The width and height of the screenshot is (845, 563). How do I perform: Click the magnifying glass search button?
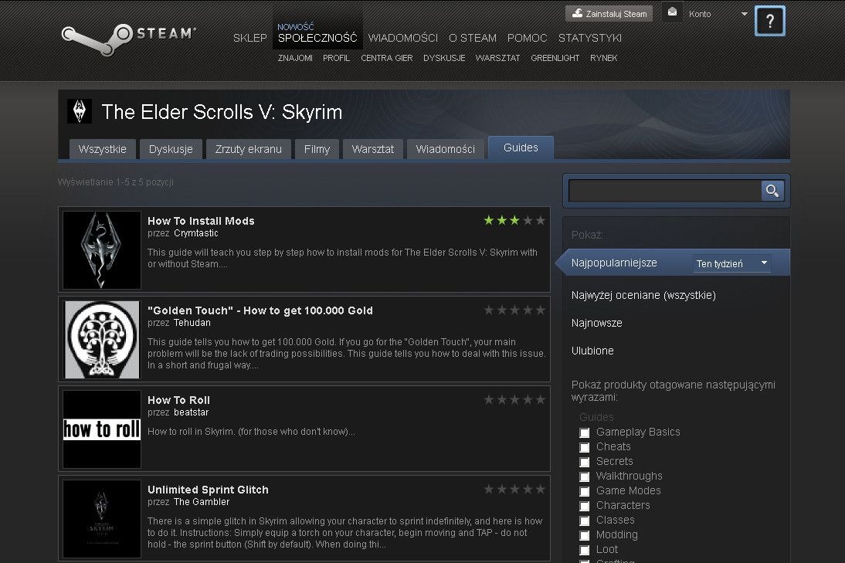[x=772, y=190]
